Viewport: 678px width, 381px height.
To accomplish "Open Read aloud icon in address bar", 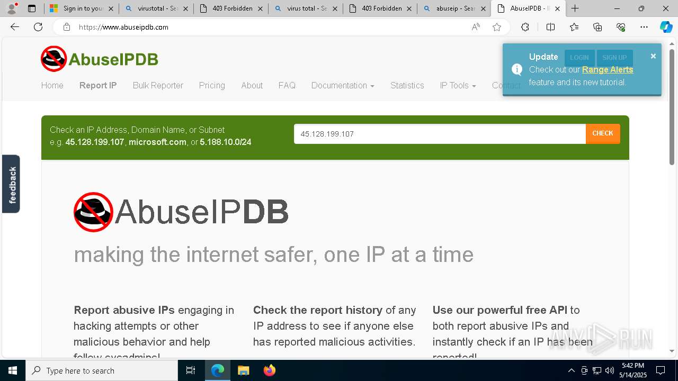I will pyautogui.click(x=476, y=27).
